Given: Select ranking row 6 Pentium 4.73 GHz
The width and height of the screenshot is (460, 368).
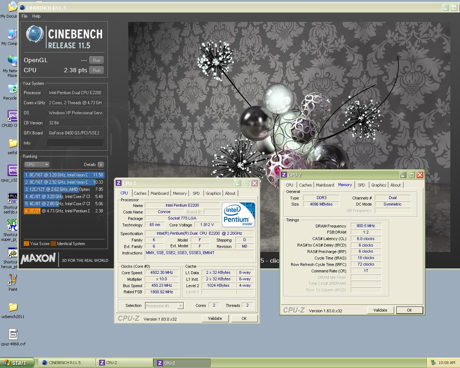Looking at the screenshot, I should click(x=64, y=211).
